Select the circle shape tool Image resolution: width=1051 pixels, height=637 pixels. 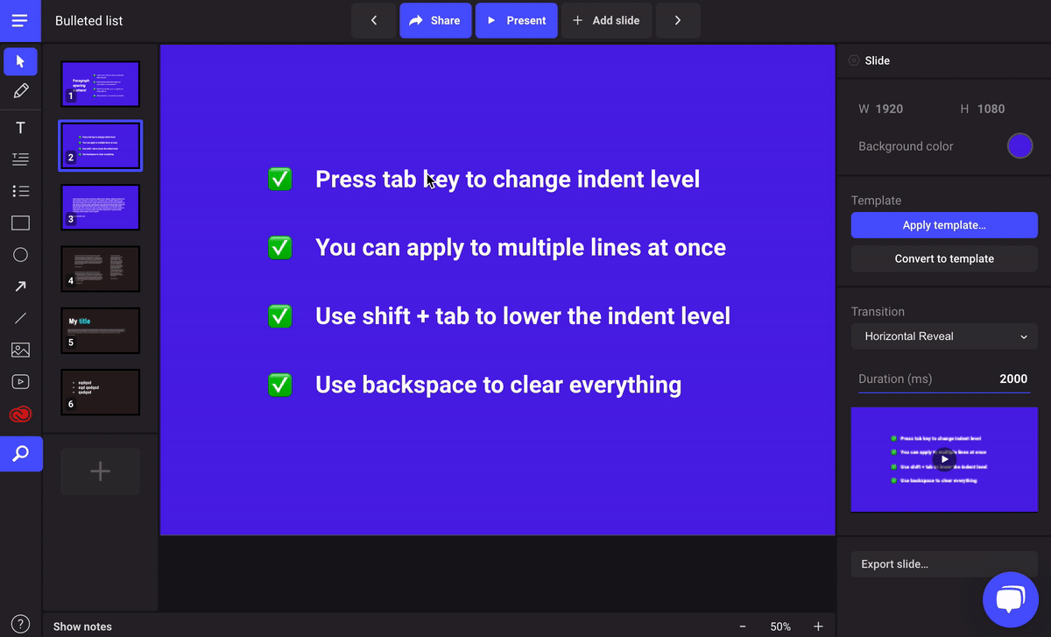pos(20,255)
